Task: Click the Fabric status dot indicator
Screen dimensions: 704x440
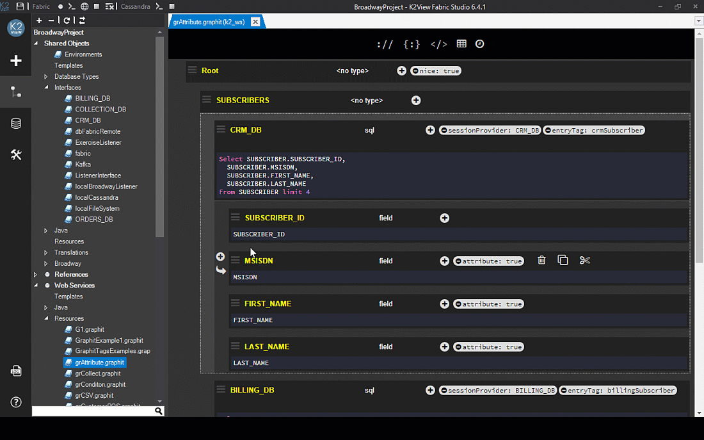Action: [60, 7]
